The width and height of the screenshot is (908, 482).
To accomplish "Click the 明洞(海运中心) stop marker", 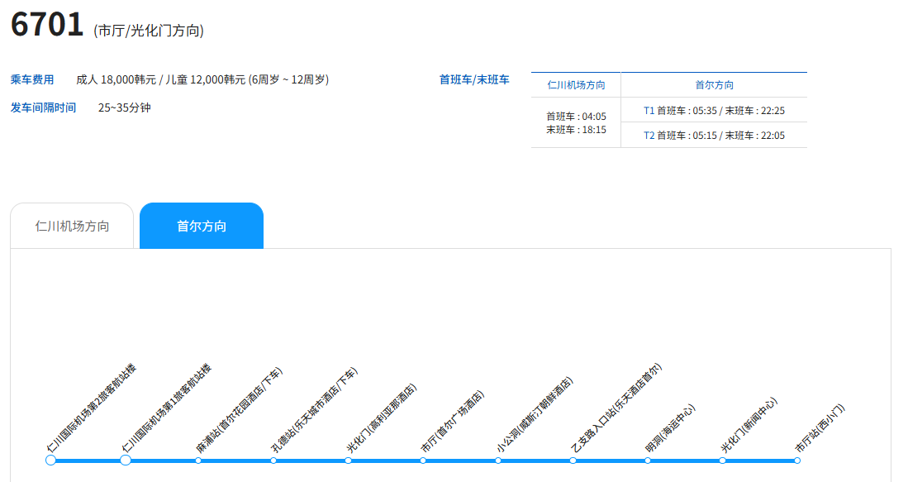I will point(648,461).
